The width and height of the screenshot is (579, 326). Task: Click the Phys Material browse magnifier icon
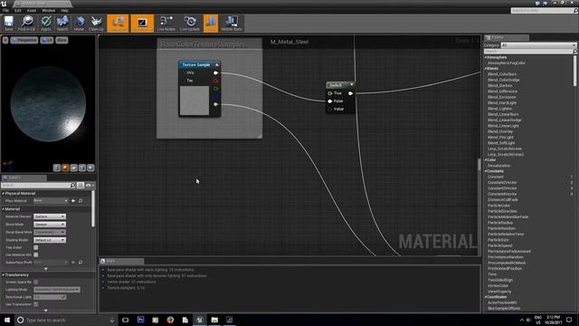81,201
